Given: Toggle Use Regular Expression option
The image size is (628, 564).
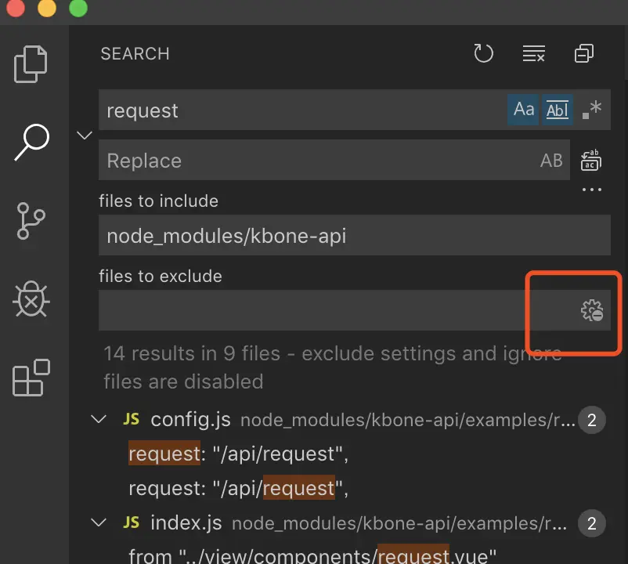Looking at the screenshot, I should tap(591, 110).
